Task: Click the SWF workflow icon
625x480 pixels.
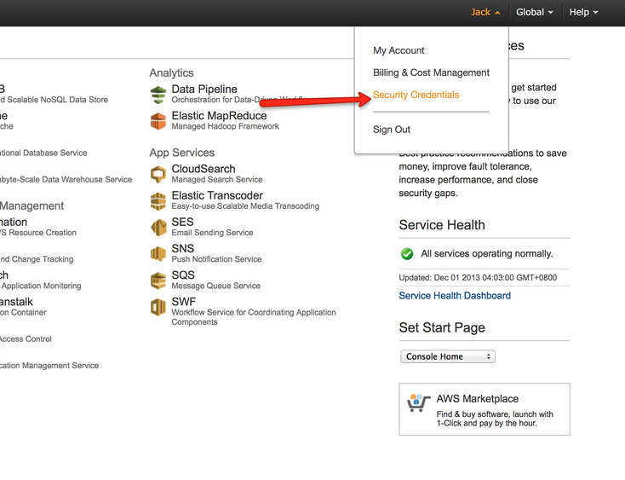Action: point(158,307)
